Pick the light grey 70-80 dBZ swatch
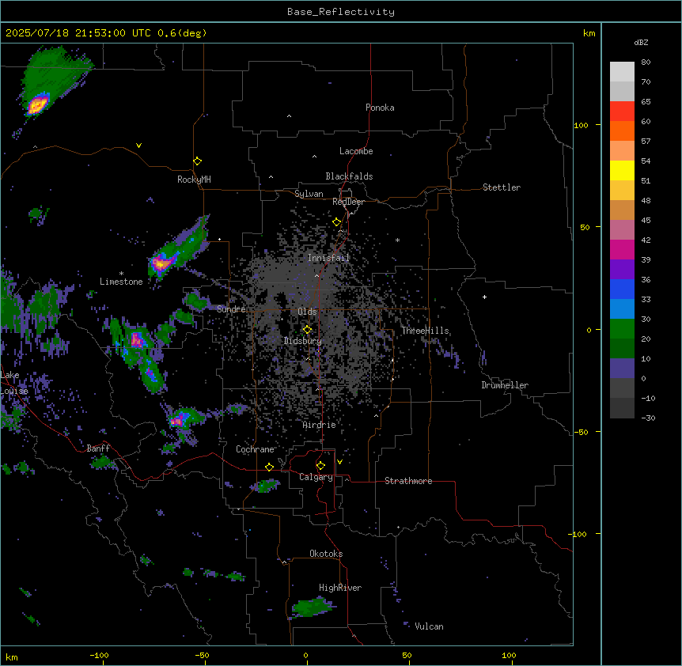 coord(622,72)
